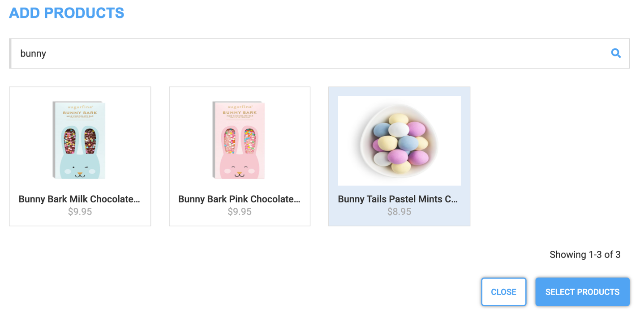Click the Bunny Bark Milk Chocolate title
The height and width of the screenshot is (317, 640).
79,199
